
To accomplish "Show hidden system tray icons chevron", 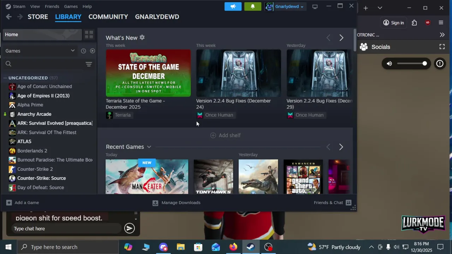I will [371, 247].
